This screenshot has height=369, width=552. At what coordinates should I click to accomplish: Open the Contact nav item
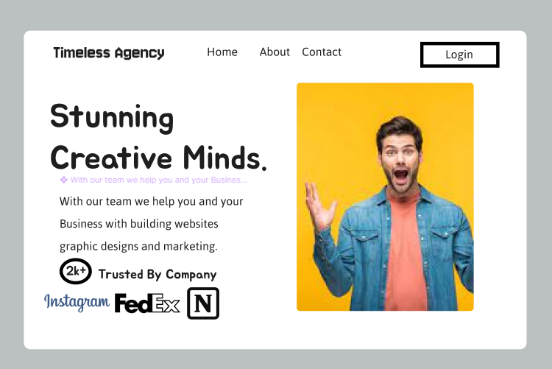click(322, 52)
